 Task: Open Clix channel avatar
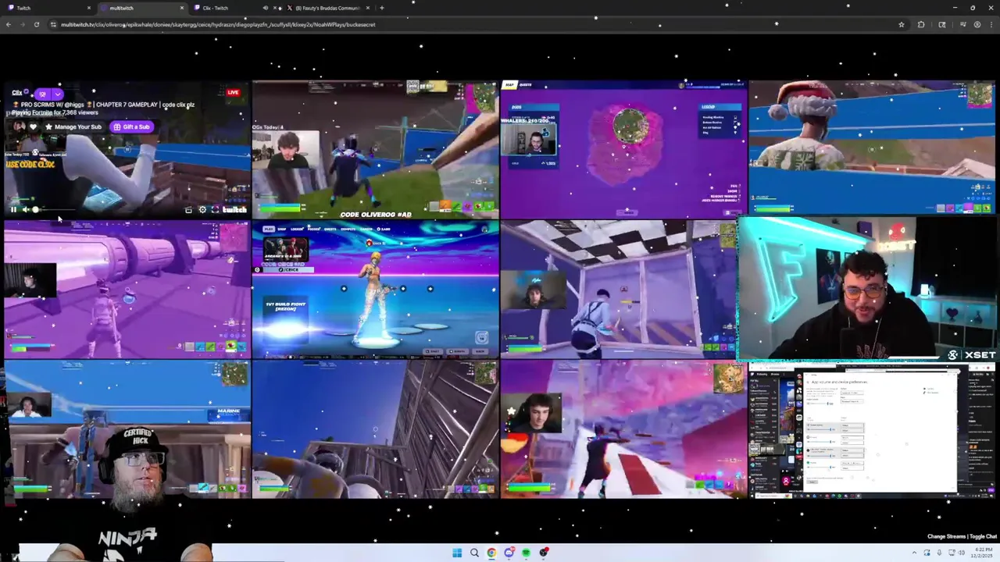[x=19, y=126]
